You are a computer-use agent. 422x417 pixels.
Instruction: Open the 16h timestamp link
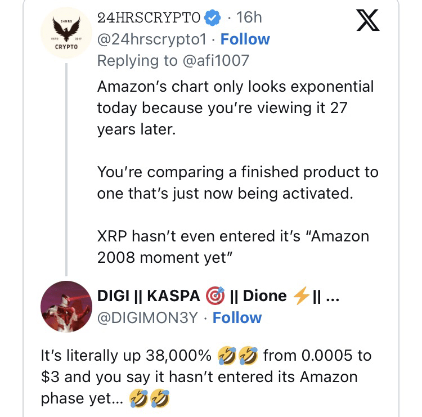pyautogui.click(x=250, y=18)
